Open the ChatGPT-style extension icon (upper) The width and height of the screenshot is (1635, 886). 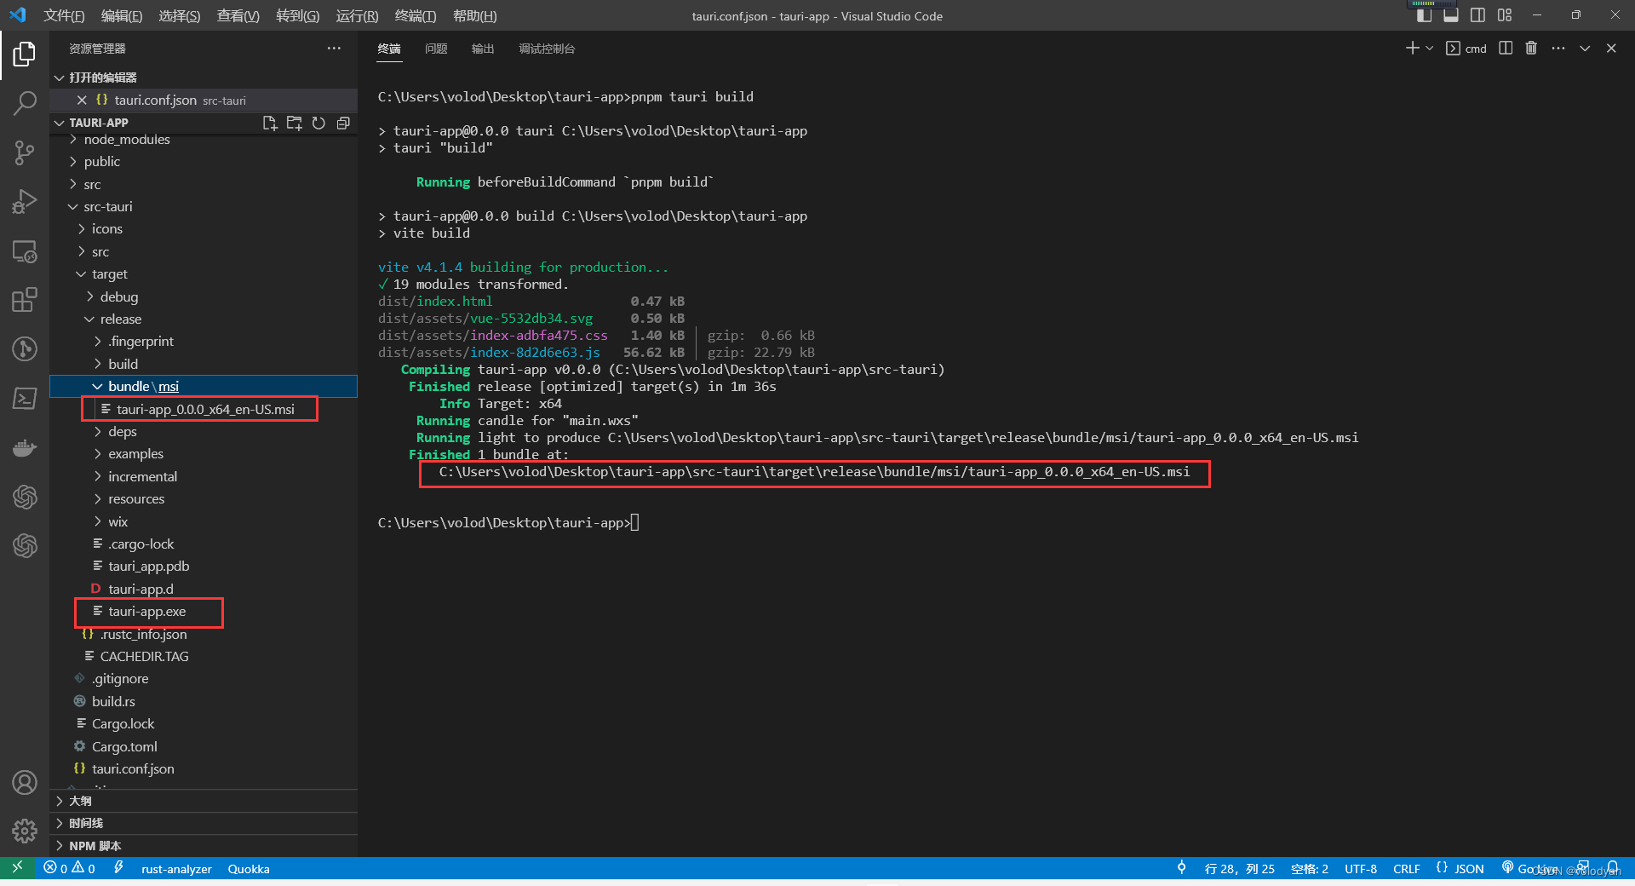[x=25, y=497]
